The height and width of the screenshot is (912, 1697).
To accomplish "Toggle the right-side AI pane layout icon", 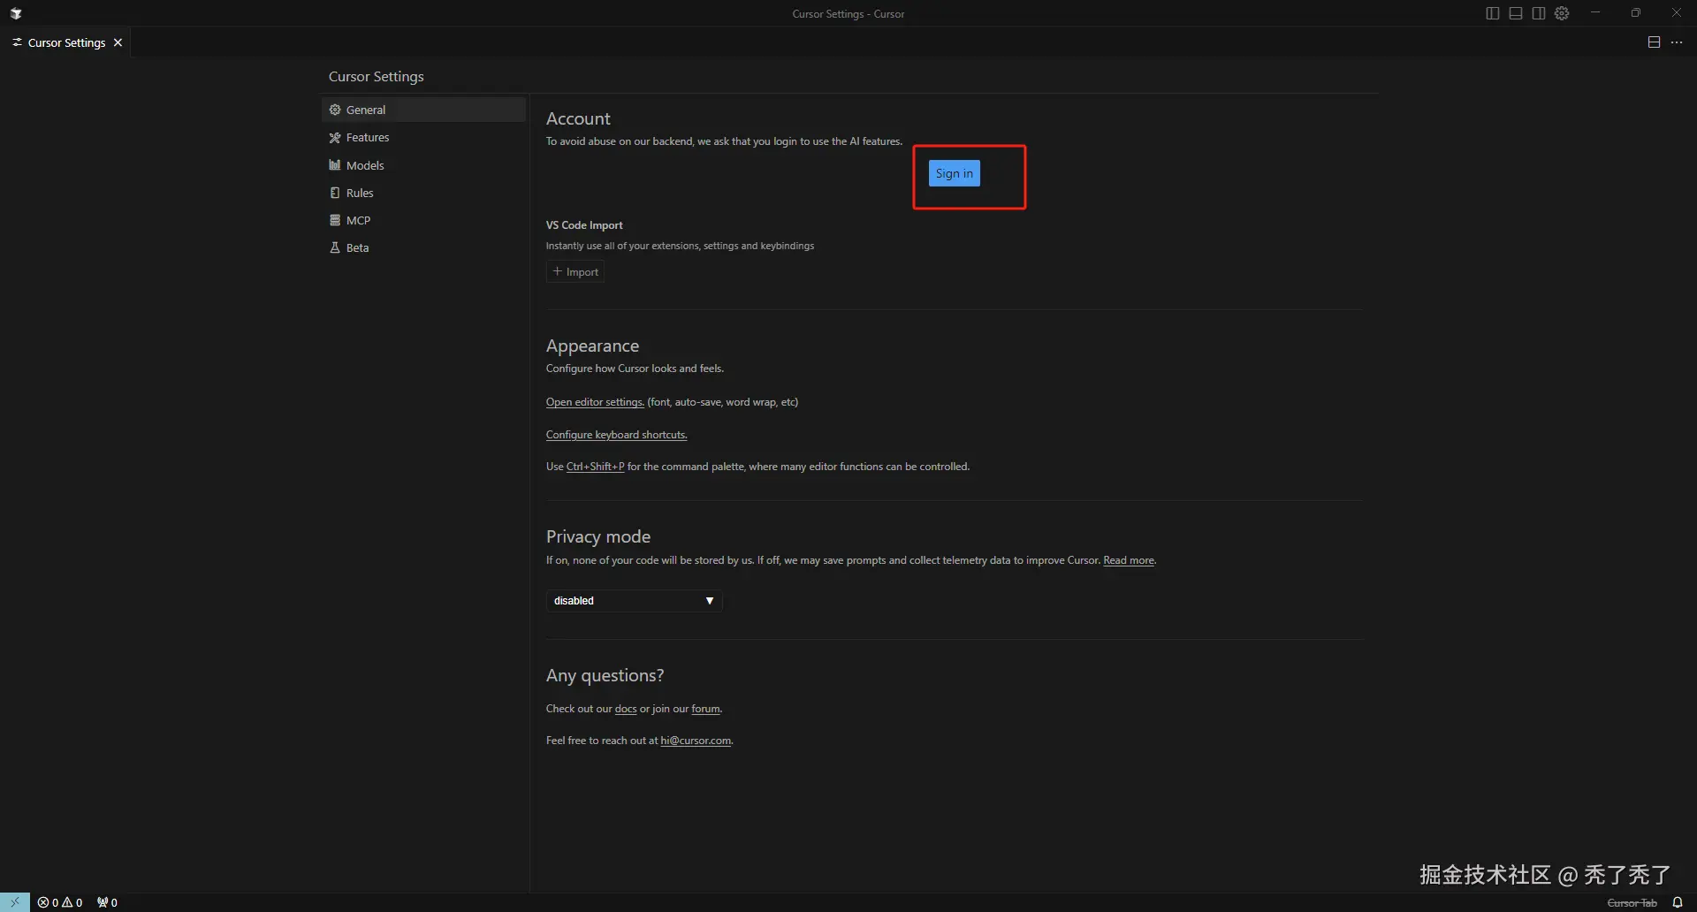I will [x=1539, y=13].
